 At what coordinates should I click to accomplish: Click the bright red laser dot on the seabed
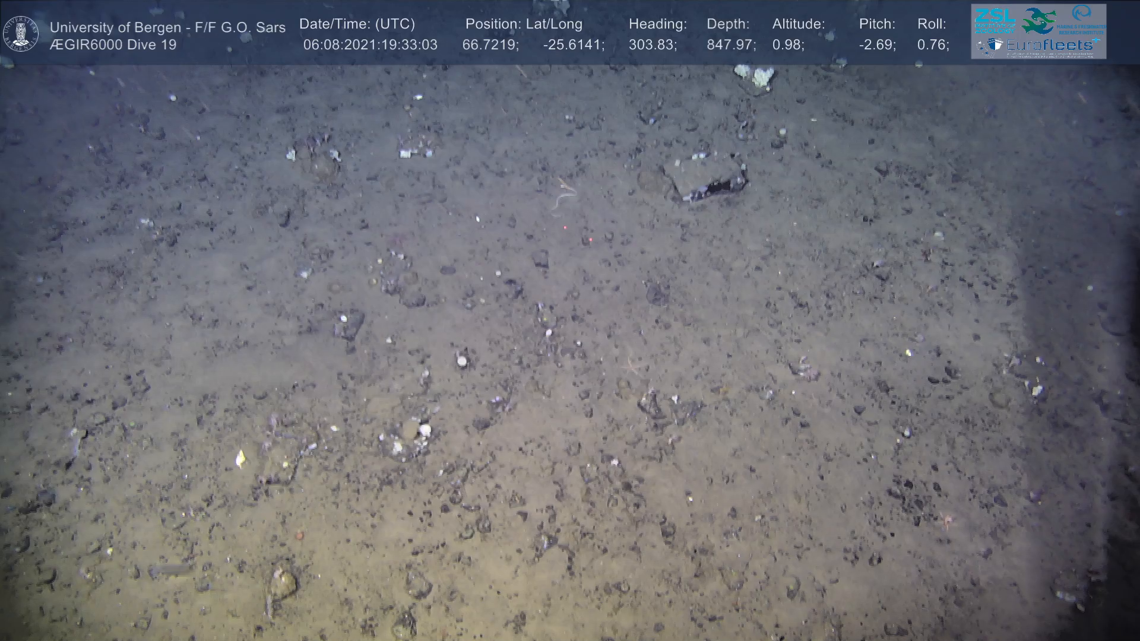tap(590, 240)
